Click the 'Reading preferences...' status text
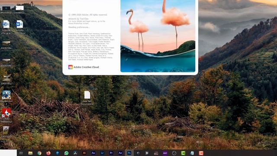 point(79,27)
